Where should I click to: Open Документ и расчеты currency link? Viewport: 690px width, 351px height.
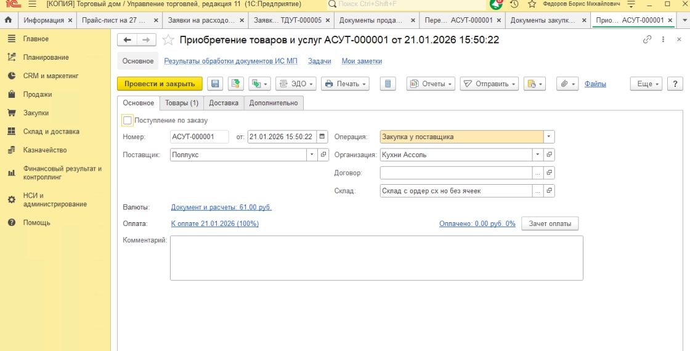(221, 207)
